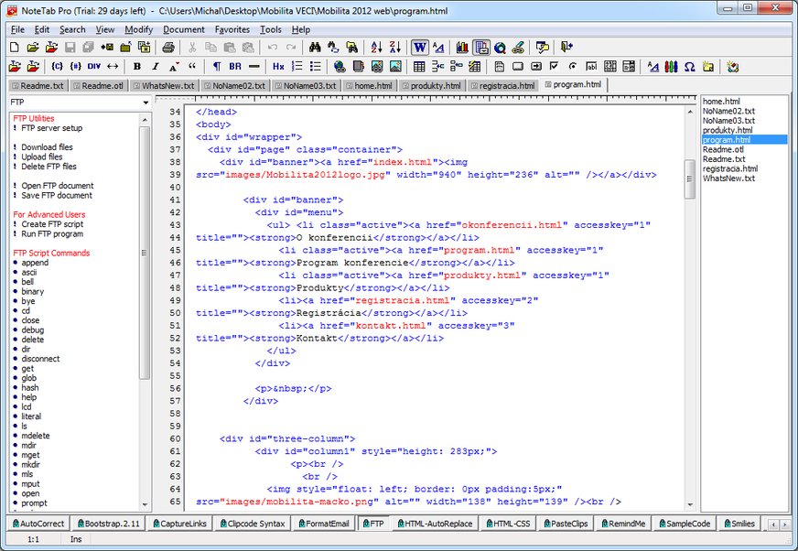The width and height of the screenshot is (798, 551).
Task: Click the Omega special characters icon
Action: (688, 67)
